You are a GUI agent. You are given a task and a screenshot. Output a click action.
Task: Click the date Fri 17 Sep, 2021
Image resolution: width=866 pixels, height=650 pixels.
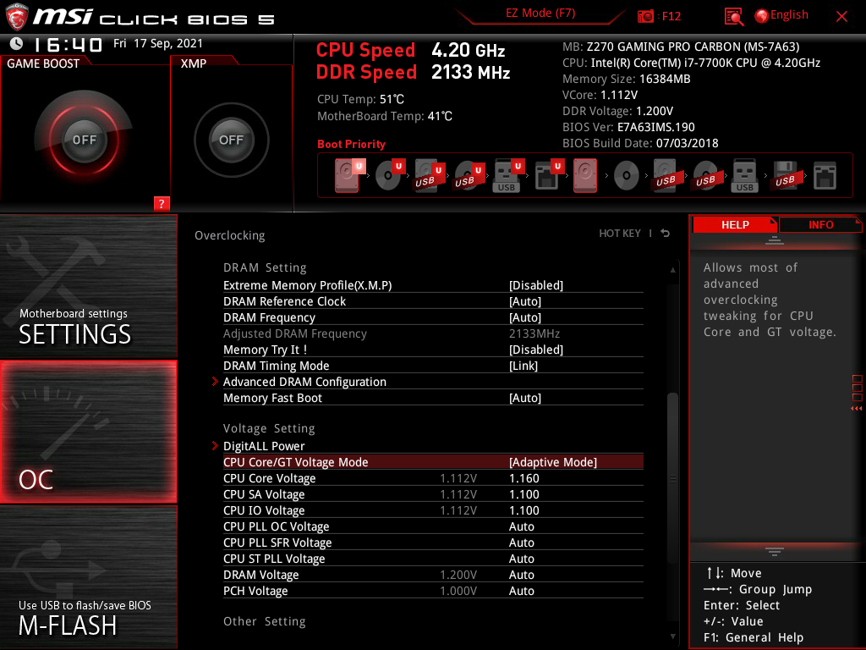click(158, 43)
